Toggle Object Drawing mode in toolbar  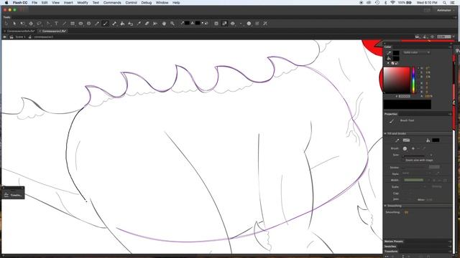coord(216,24)
